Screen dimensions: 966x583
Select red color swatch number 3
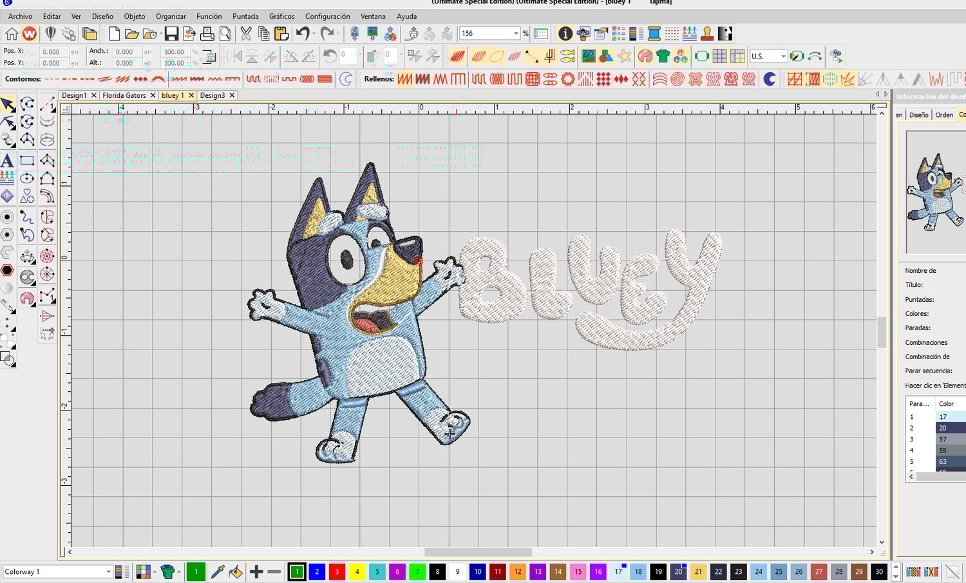point(337,571)
